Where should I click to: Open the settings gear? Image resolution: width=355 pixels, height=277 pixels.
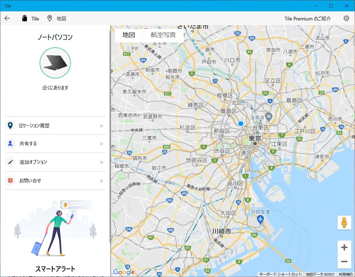(x=347, y=18)
